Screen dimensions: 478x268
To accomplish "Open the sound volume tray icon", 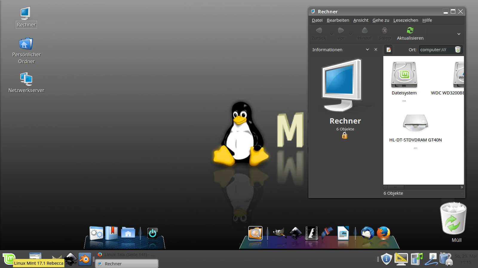I will point(417,259).
